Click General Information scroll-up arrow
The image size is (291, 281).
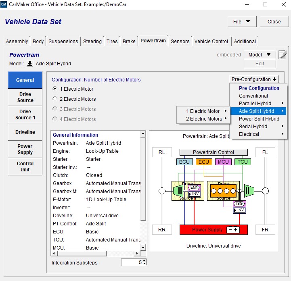coord(143,133)
